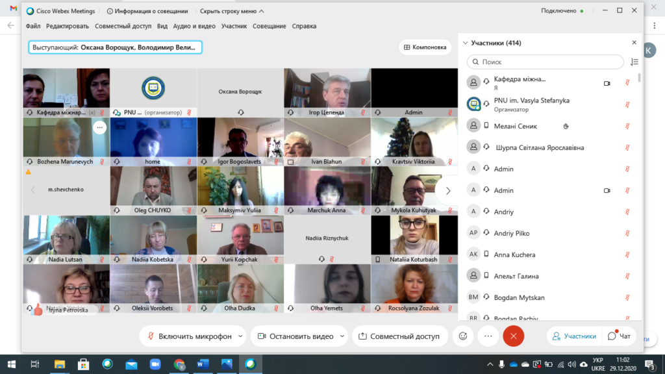Click the Совместный доступ share button
665x374 pixels.
pos(399,336)
